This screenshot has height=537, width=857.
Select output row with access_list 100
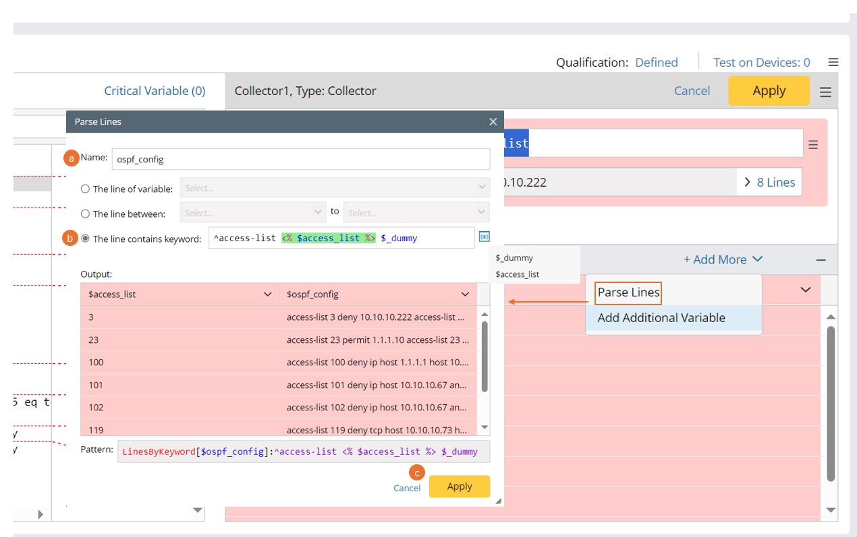point(279,362)
